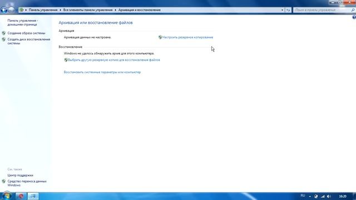Viewport: 356px width, 200px height.
Task: Click shield icon beside 'Создать диск восстановления'
Action: click(x=4, y=39)
